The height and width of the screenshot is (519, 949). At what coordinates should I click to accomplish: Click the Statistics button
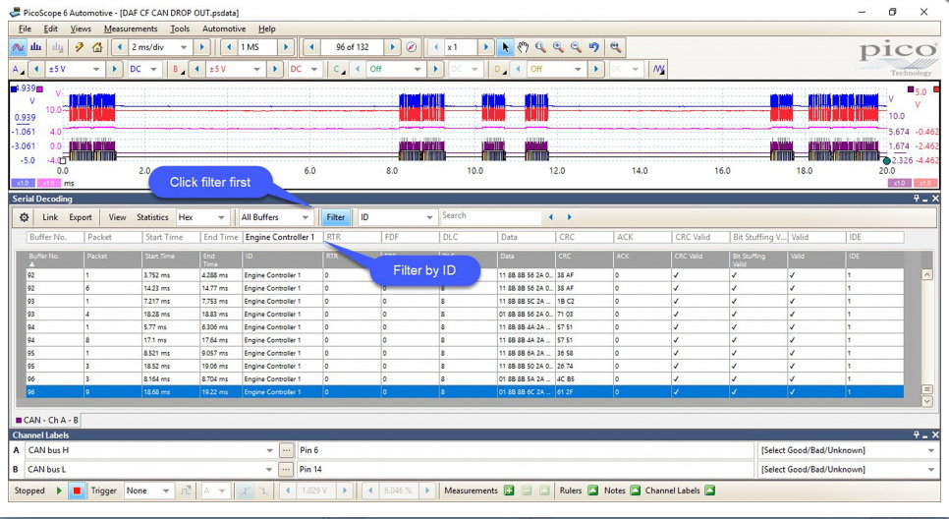[x=152, y=217]
